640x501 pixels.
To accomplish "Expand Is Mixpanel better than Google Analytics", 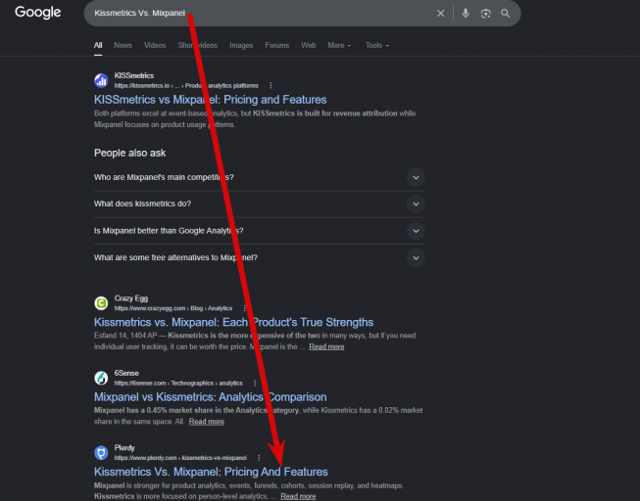I will (259, 231).
